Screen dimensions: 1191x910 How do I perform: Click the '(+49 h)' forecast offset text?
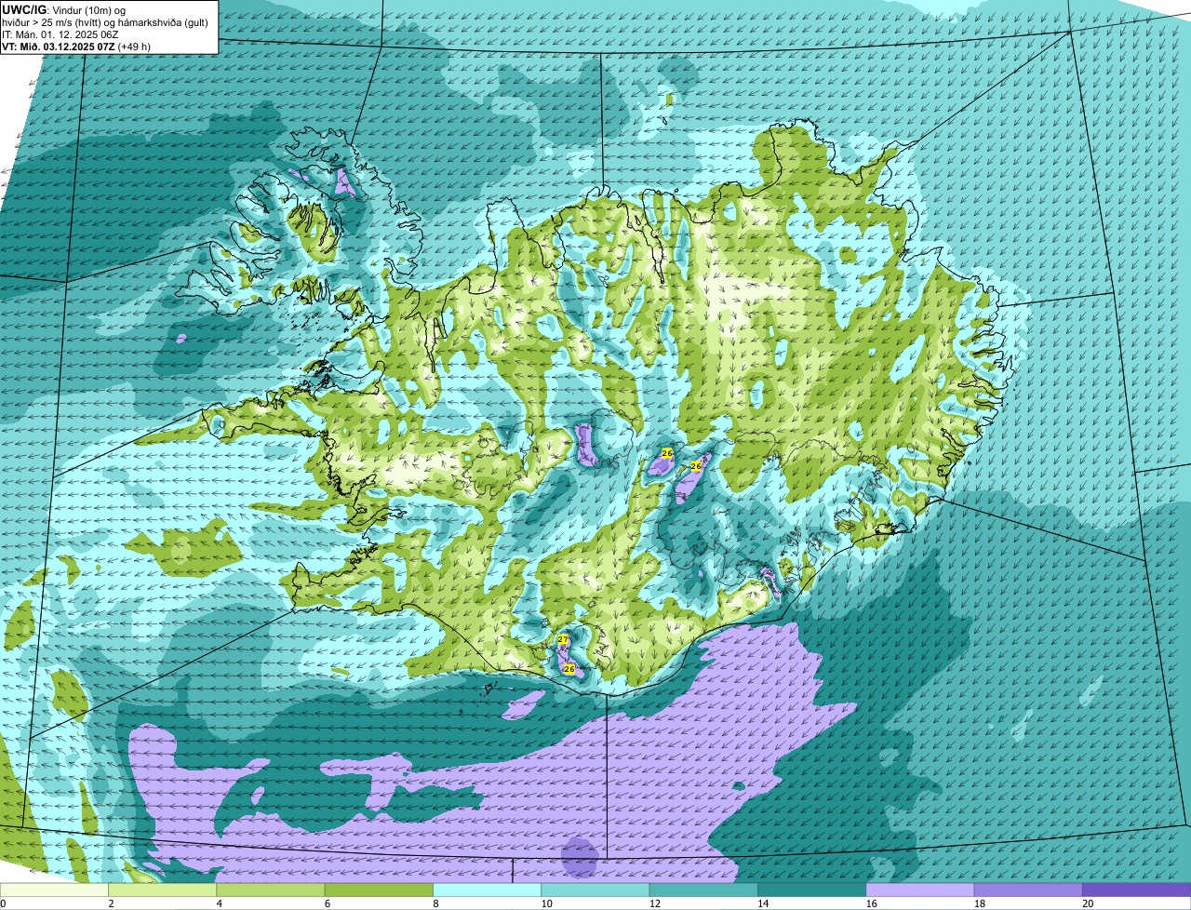point(134,46)
